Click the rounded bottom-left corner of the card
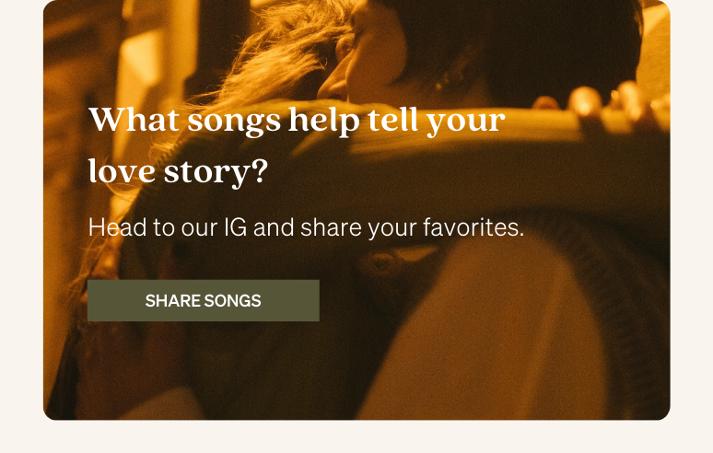This screenshot has height=453, width=713. click(x=49, y=413)
